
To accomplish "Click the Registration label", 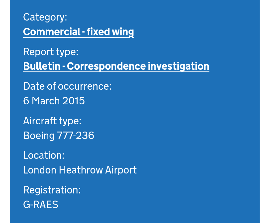I will (x=52, y=190).
